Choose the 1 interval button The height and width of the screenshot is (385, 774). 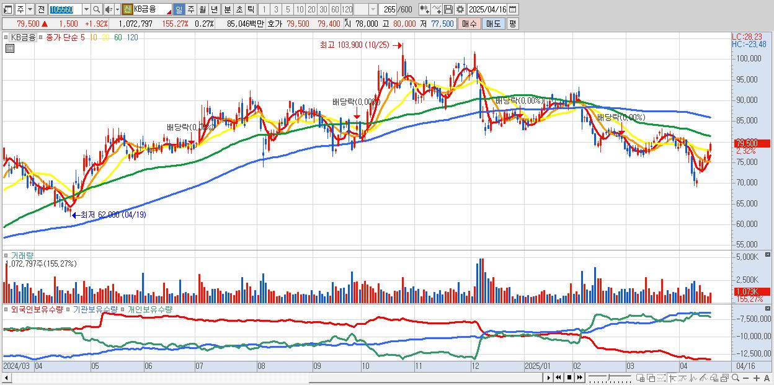[x=264, y=9]
